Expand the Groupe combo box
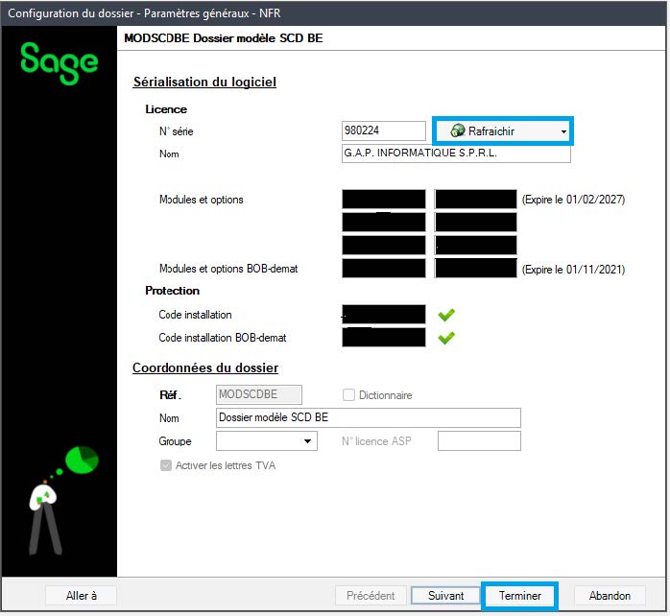Screen dimensions: 670x616 (308, 441)
